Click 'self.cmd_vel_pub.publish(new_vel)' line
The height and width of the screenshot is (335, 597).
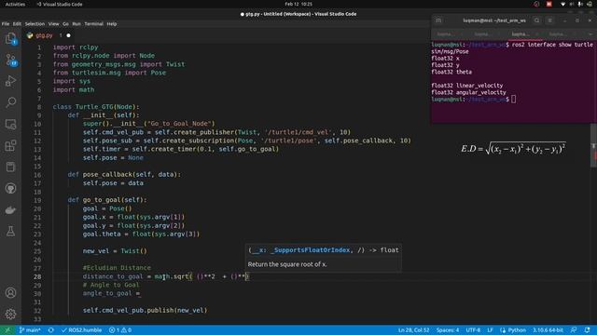pos(146,310)
